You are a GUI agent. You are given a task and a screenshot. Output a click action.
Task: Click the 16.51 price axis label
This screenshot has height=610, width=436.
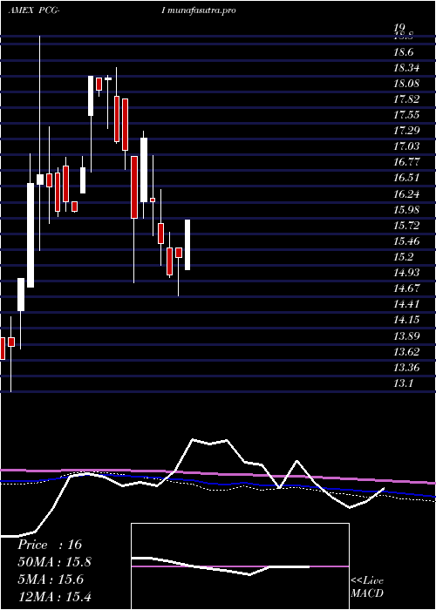pyautogui.click(x=406, y=178)
